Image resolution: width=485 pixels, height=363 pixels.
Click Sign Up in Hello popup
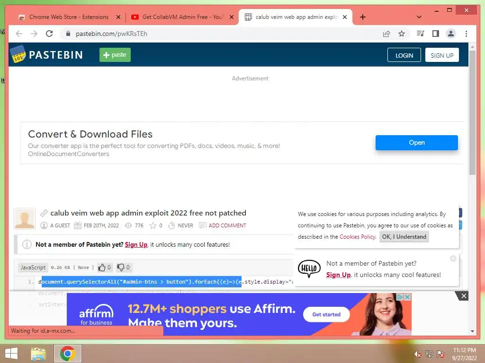(338, 275)
